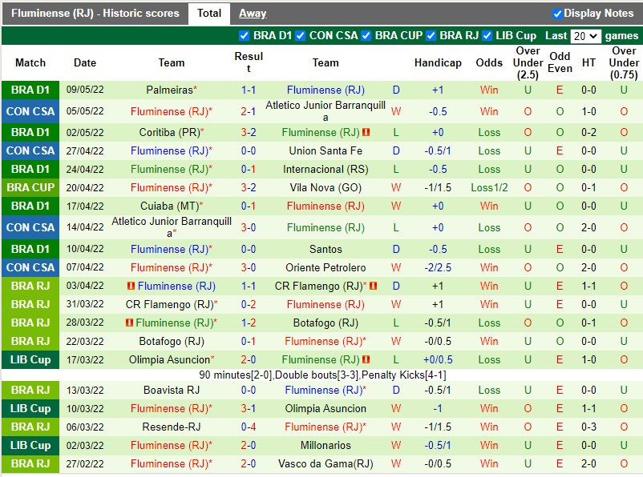Uncheck the BRA RJ league filter
The image size is (643, 477).
click(x=431, y=36)
